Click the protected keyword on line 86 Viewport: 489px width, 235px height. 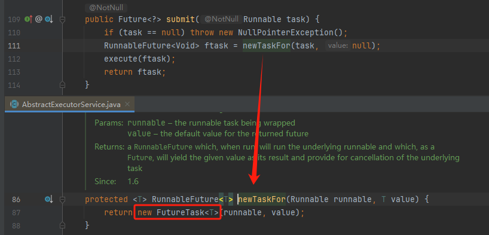point(106,199)
